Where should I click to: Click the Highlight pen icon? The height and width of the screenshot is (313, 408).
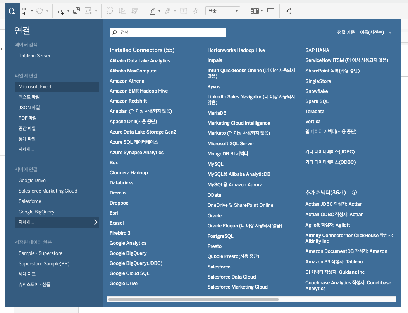(x=153, y=11)
